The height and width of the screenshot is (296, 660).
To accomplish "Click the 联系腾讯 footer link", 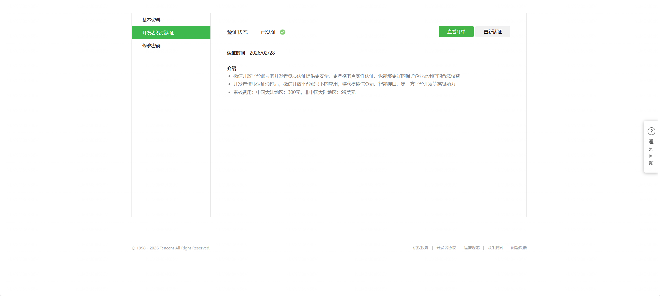I will pyautogui.click(x=495, y=248).
